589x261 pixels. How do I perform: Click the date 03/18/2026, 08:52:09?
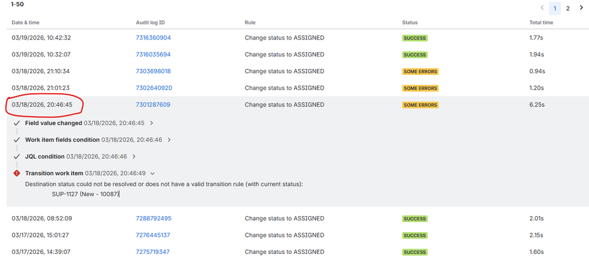pyautogui.click(x=42, y=218)
